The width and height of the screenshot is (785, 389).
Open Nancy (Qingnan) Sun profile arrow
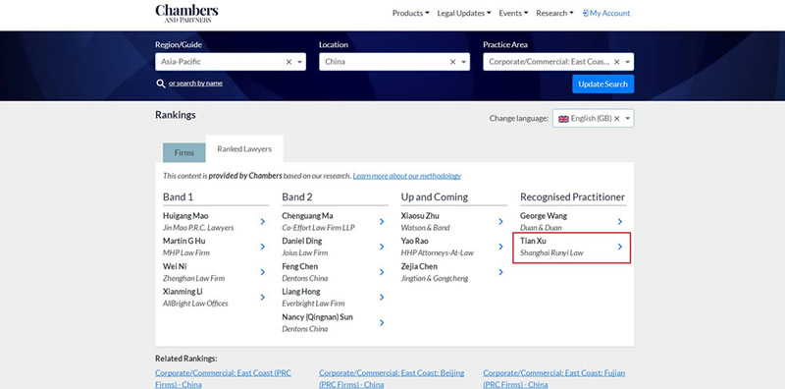coord(382,323)
